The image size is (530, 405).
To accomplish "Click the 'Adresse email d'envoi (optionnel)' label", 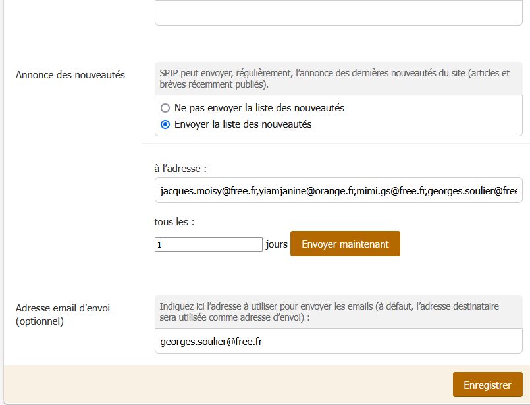I will click(63, 314).
